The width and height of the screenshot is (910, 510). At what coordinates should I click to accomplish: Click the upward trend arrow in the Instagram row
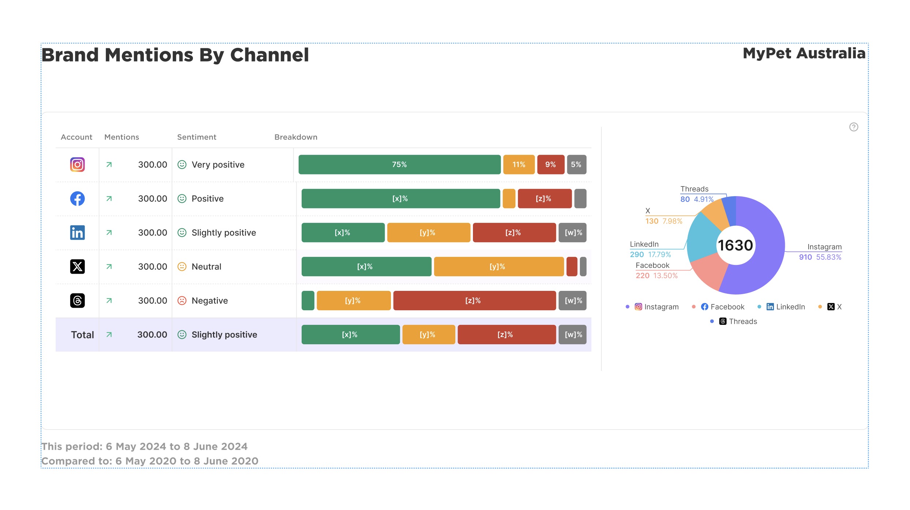coord(108,165)
